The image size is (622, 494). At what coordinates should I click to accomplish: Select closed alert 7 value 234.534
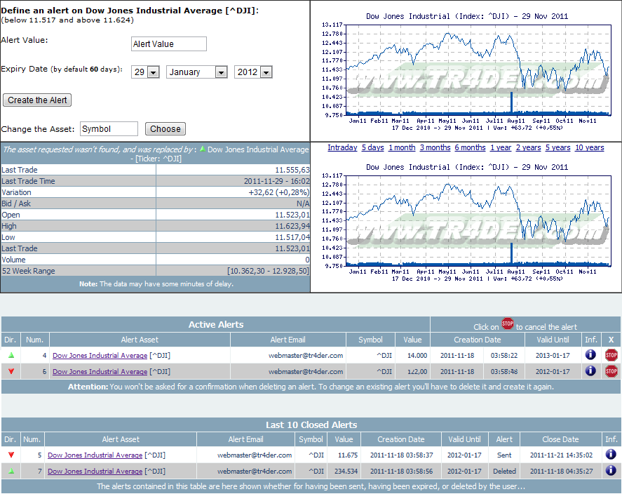(x=346, y=472)
